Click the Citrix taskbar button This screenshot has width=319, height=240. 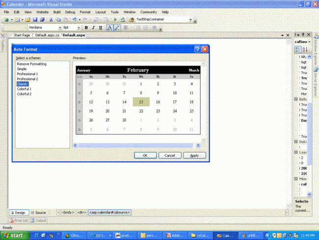(x=74, y=236)
